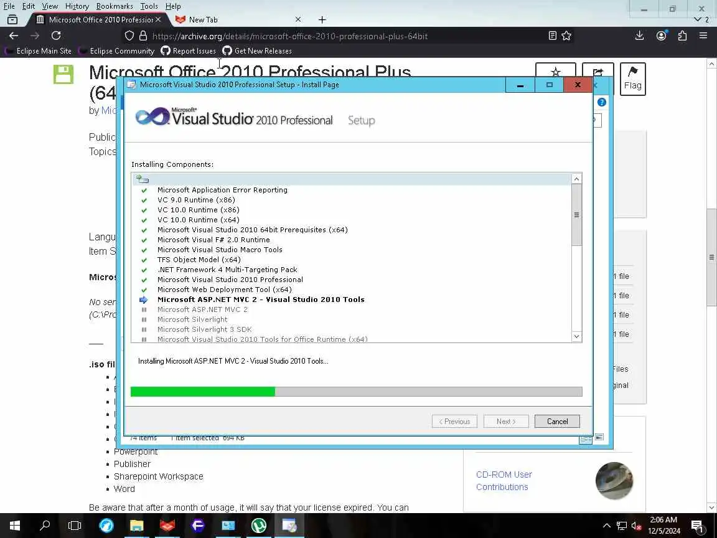This screenshot has width=717, height=538.
Task: Click the muted volume tray icon
Action: tap(636, 526)
